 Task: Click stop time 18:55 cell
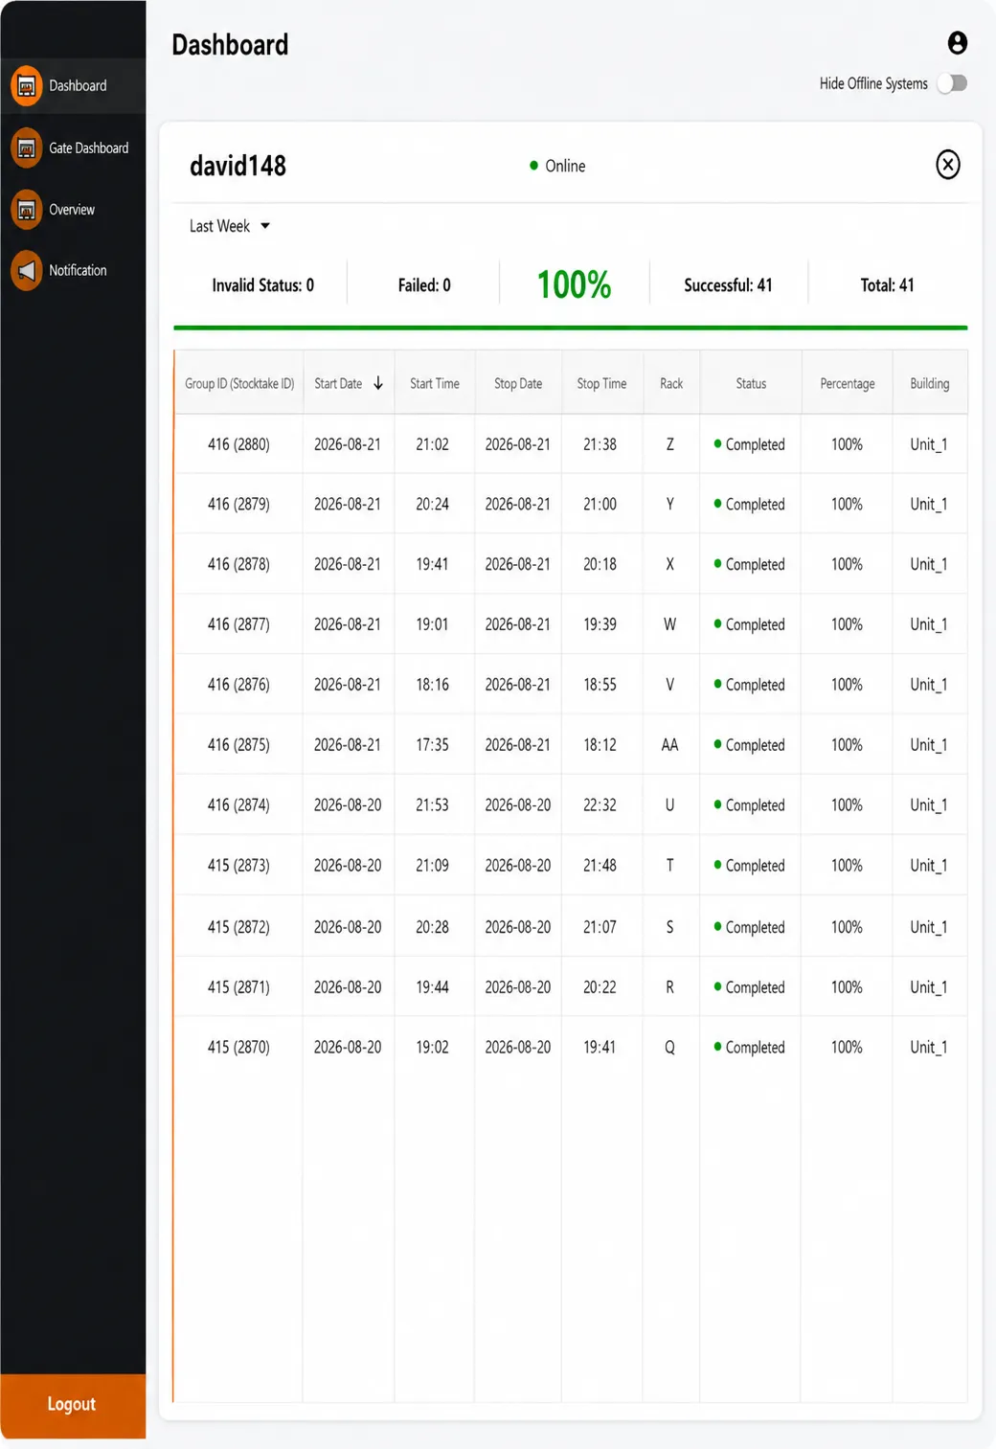coord(600,685)
